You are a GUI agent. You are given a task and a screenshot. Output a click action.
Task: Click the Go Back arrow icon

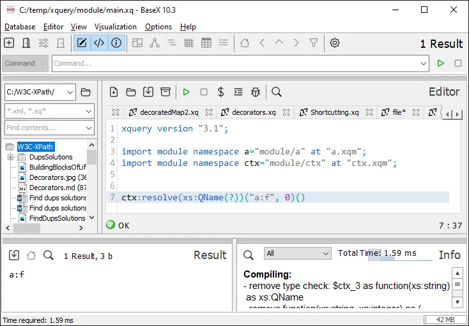[262, 43]
